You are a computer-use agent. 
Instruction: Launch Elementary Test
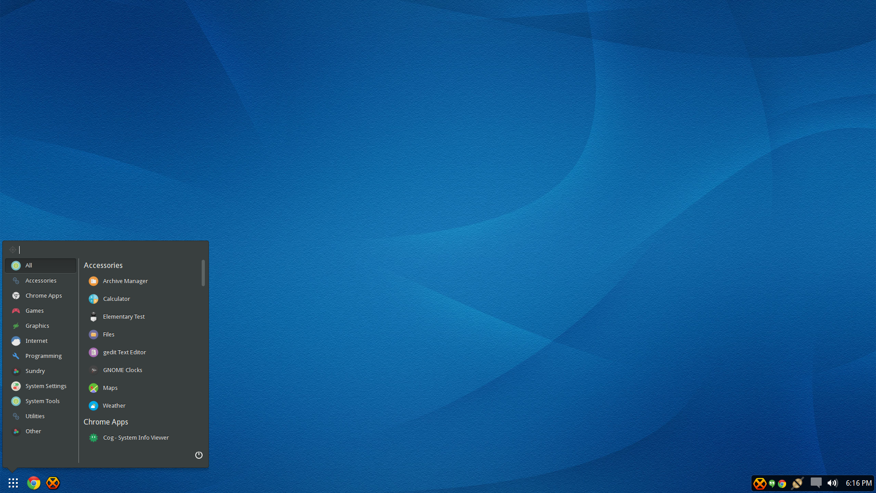(x=141, y=316)
